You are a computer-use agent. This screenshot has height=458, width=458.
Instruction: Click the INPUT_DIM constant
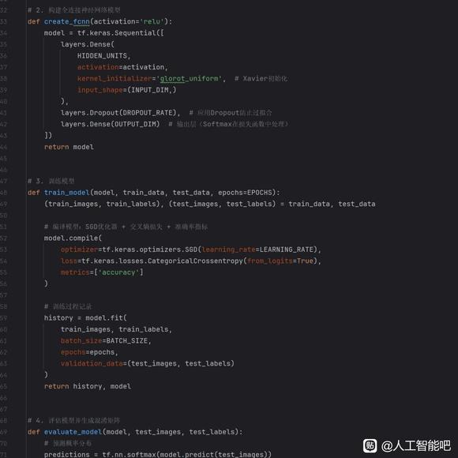coord(150,90)
